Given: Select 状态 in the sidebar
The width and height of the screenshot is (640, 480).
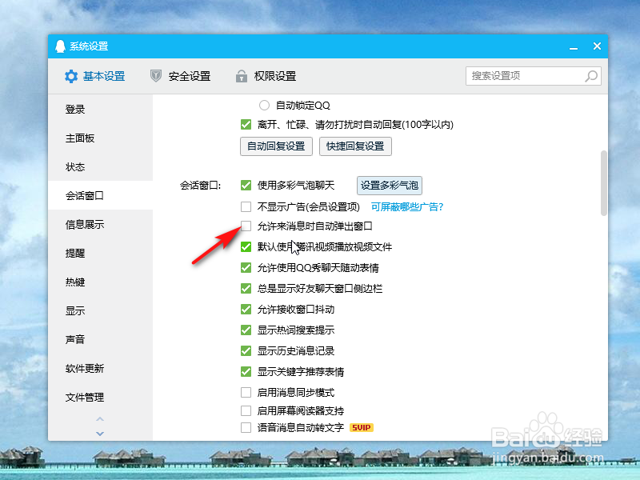Looking at the screenshot, I should coord(101,166).
